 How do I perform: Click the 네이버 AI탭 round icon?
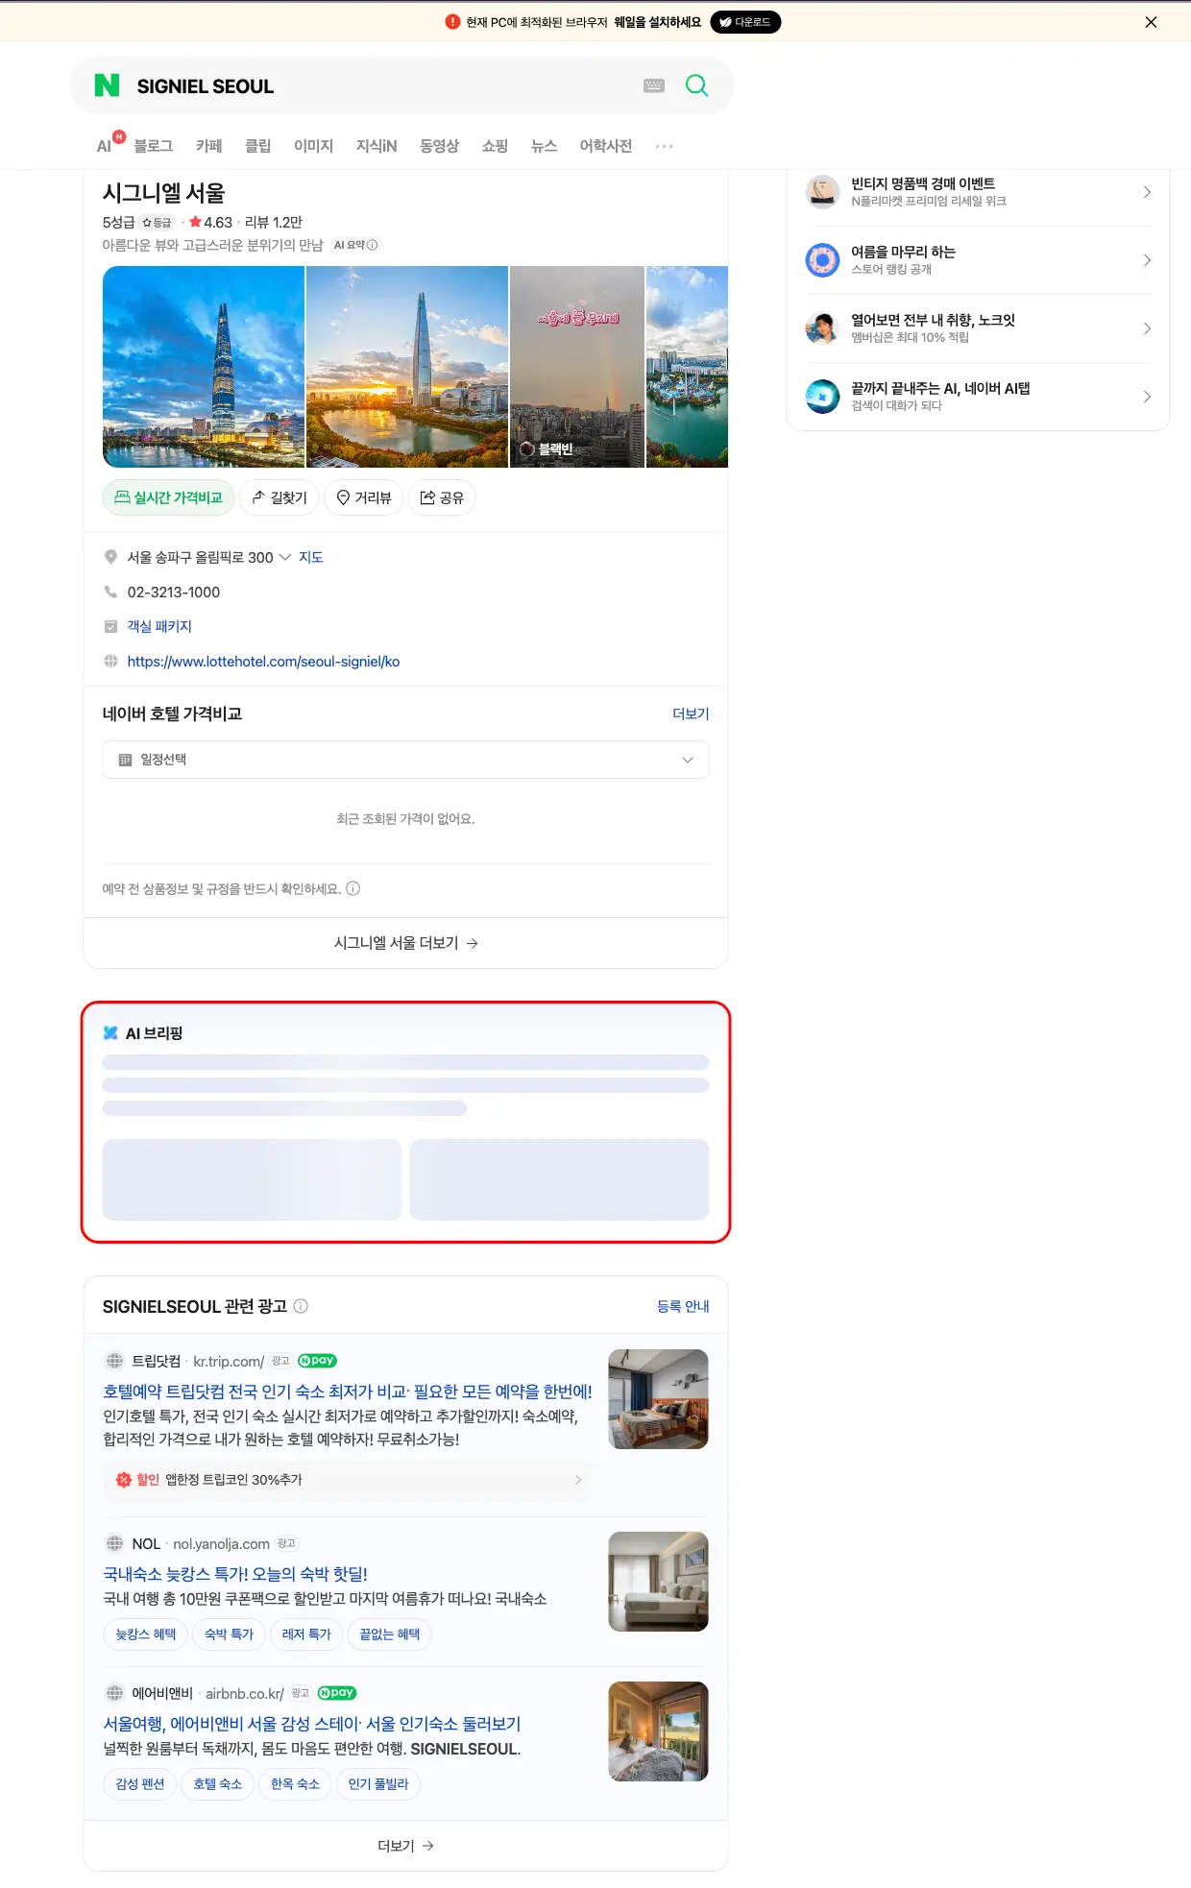click(822, 397)
